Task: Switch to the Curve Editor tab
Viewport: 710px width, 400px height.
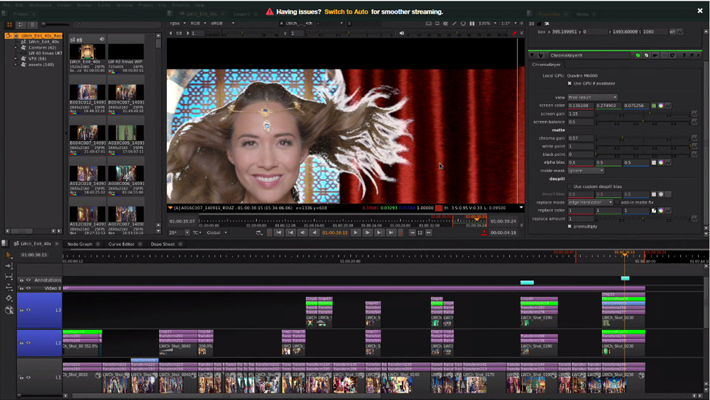Action: pos(121,244)
